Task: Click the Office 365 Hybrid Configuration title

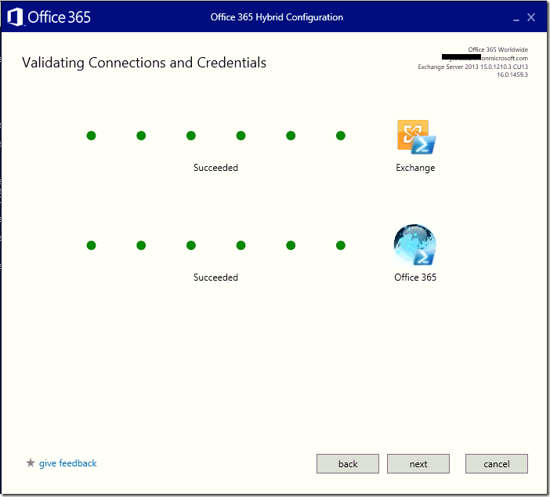Action: coord(277,17)
